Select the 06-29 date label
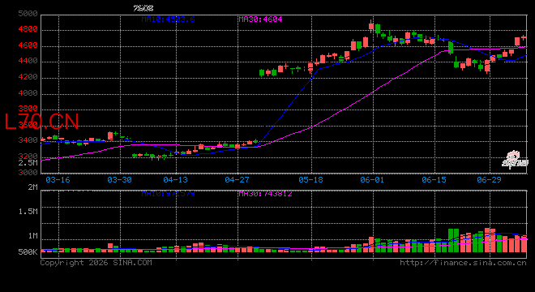Screen dimensions: 535x292 490,179
